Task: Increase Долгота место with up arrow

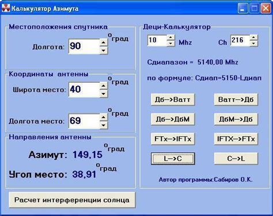Action: pos(104,117)
